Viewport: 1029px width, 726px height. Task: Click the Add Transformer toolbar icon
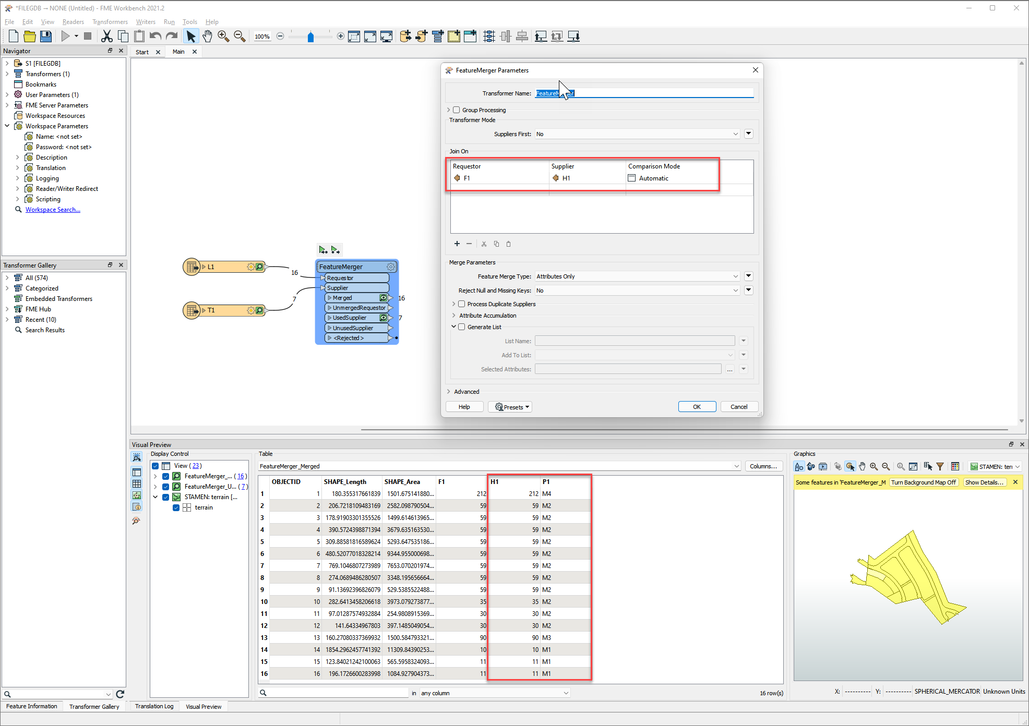tap(438, 36)
